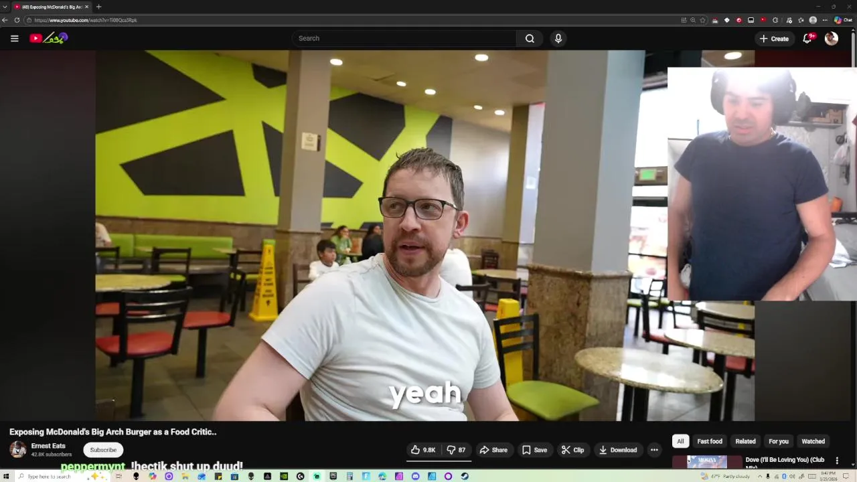Close the Exposing McDonald's tab

(x=86, y=7)
